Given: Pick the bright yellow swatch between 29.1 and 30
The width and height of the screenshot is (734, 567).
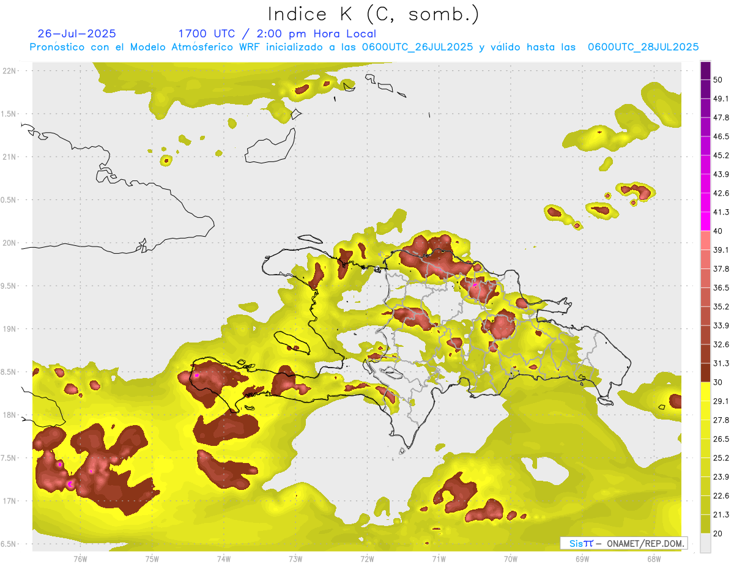Looking at the screenshot, I should [x=705, y=391].
